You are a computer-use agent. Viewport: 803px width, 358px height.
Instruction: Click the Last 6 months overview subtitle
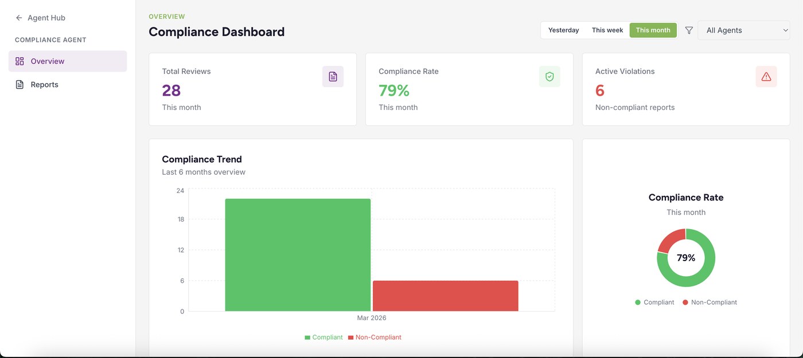[x=204, y=172]
